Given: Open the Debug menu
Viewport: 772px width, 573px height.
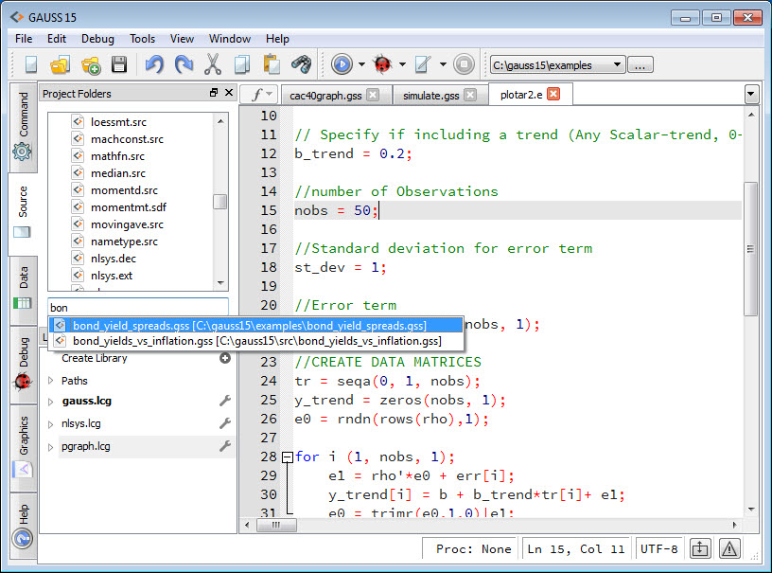Looking at the screenshot, I should point(97,39).
